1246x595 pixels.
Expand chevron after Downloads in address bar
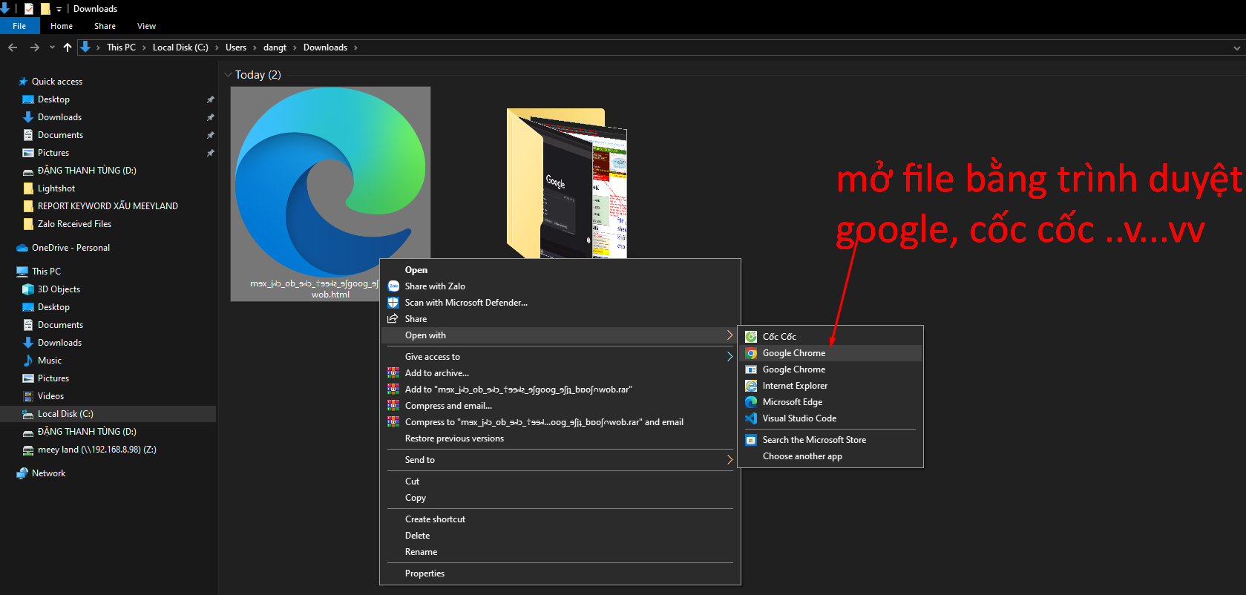[x=355, y=47]
